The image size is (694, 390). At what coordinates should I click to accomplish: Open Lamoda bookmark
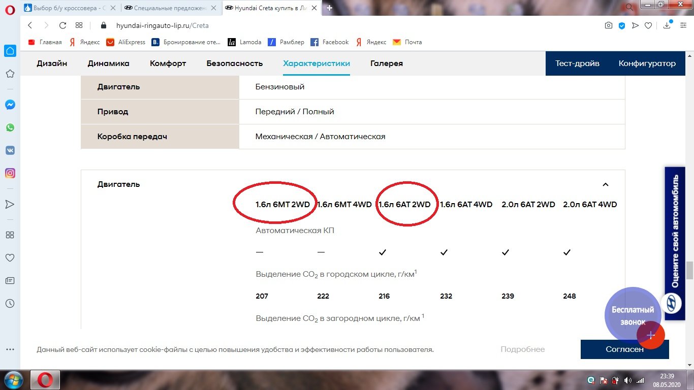click(x=244, y=42)
